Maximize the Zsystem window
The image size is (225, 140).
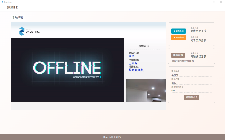[x=214, y=2]
